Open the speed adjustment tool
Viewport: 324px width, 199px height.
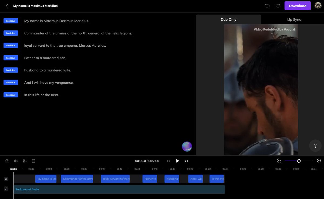pos(7,161)
